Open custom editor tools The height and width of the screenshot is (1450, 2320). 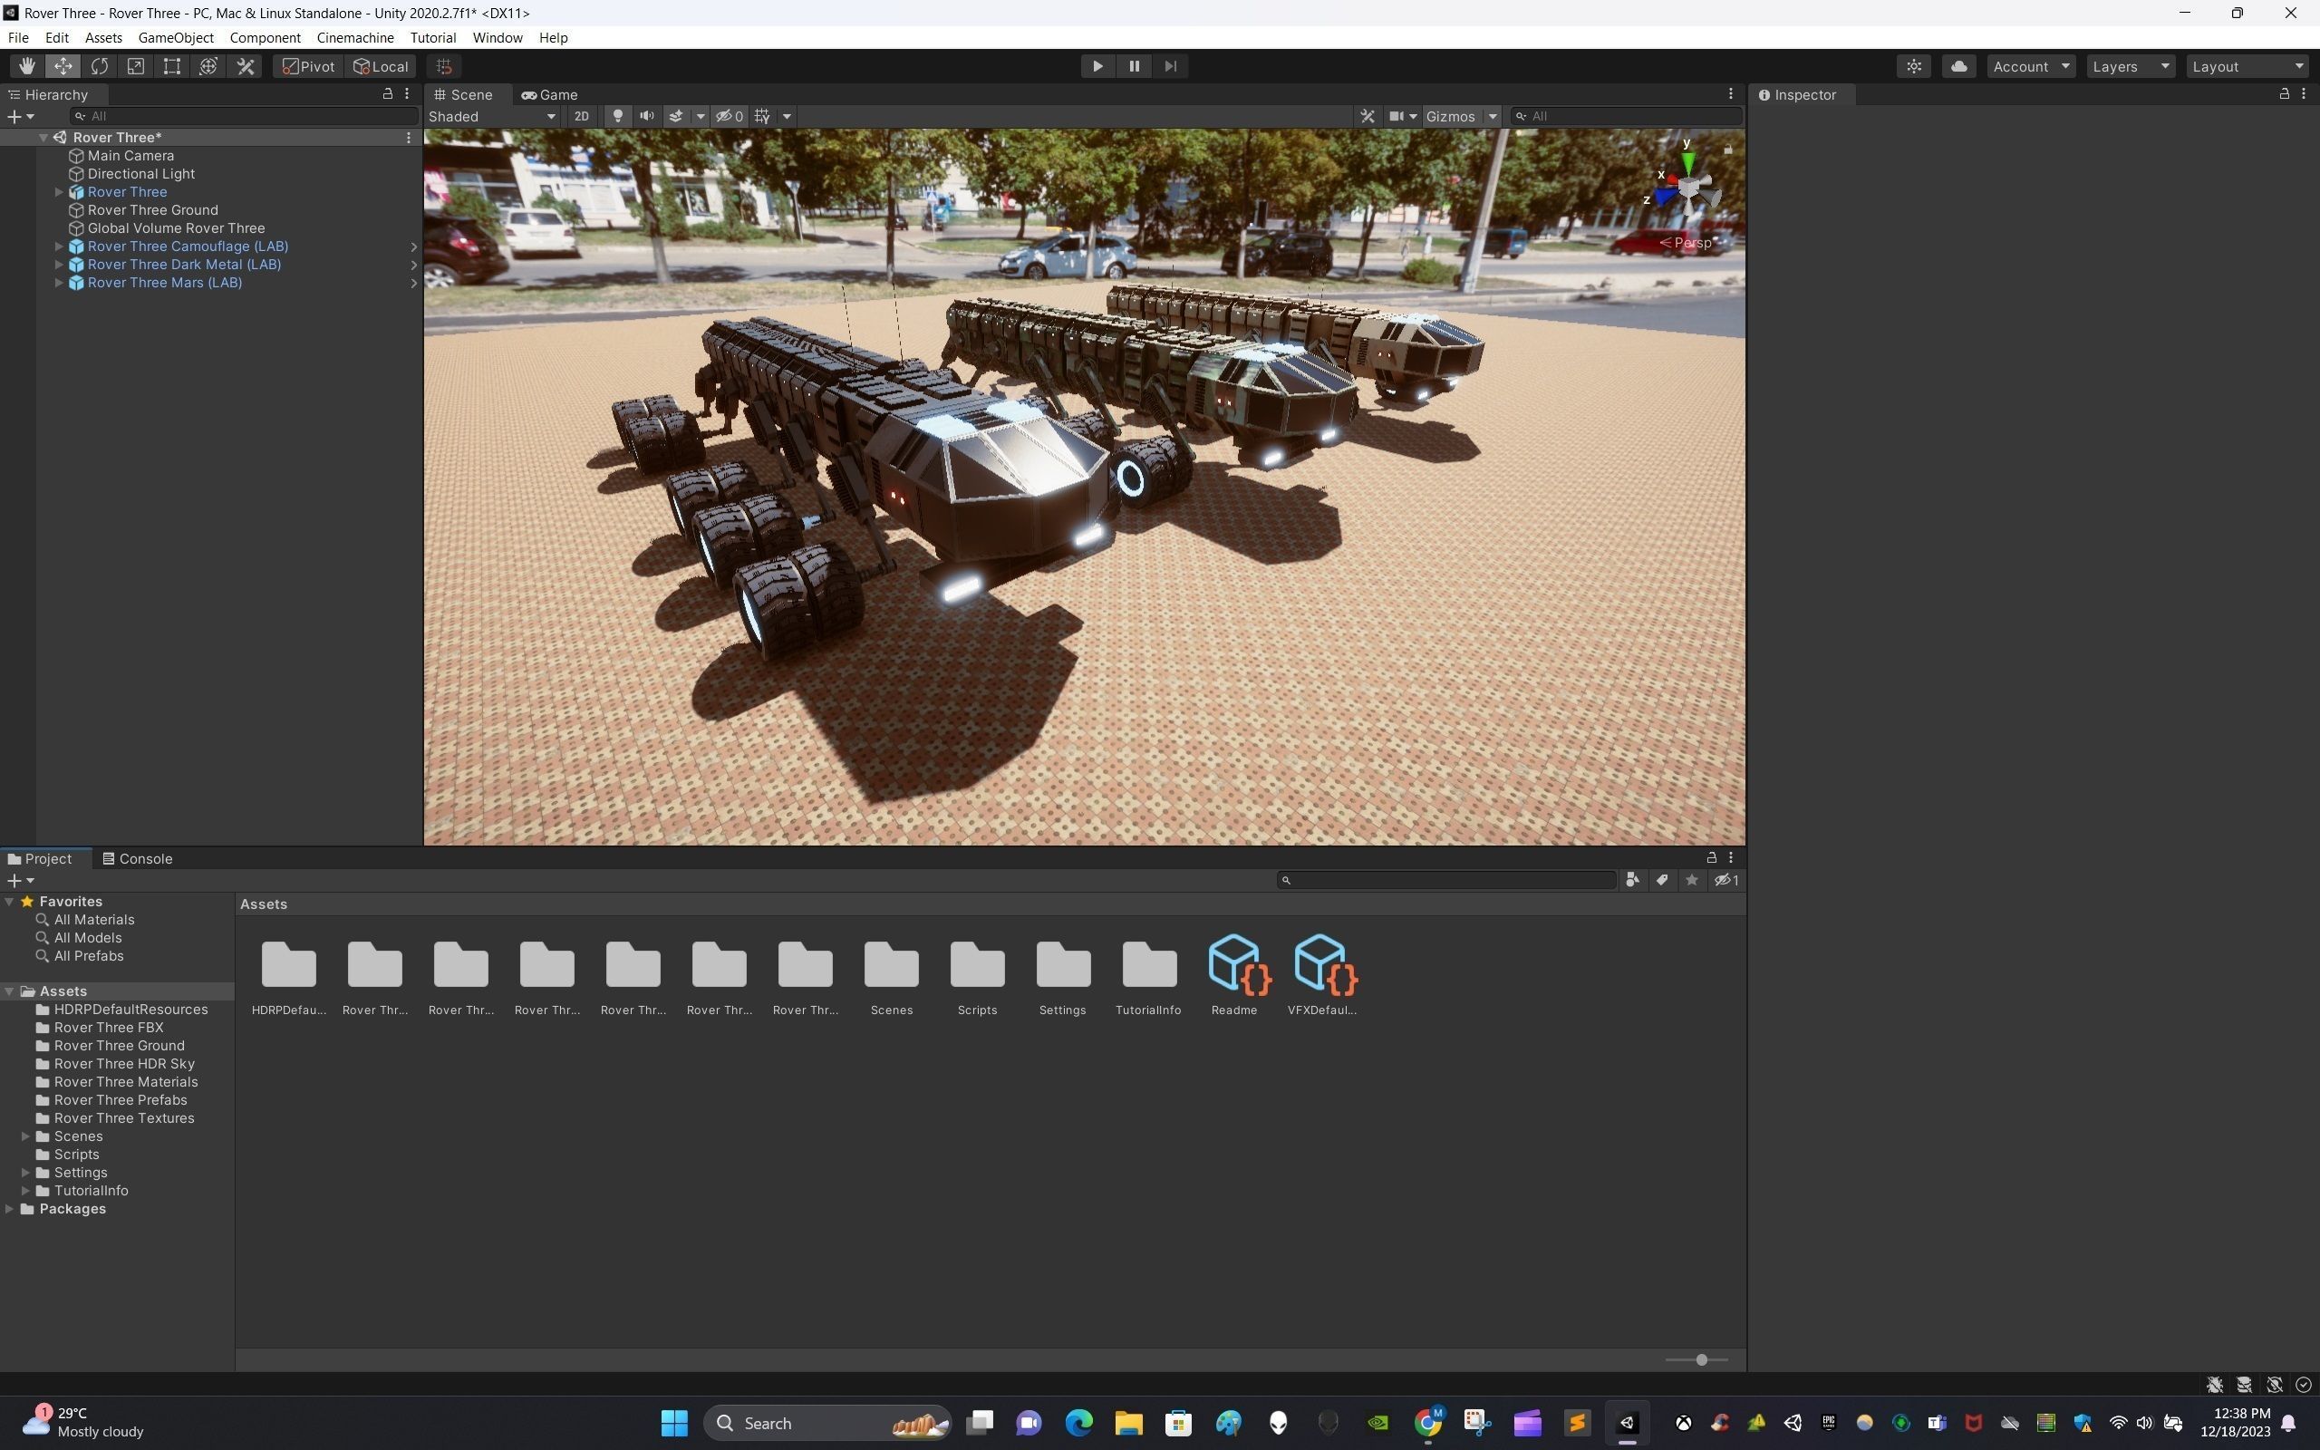point(246,66)
